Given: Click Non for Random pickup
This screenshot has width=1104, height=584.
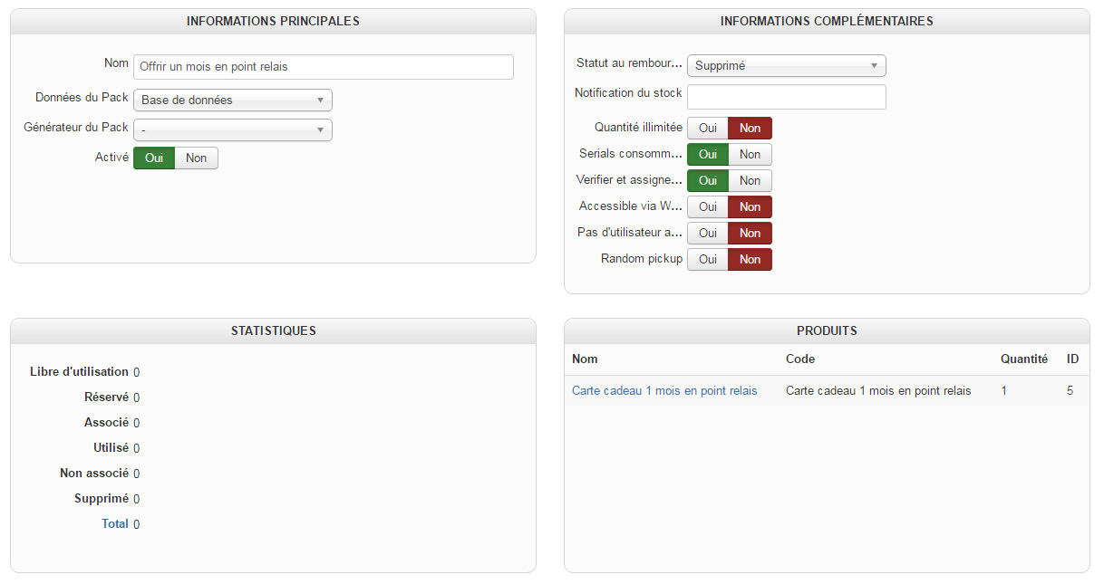Looking at the screenshot, I should 750,260.
